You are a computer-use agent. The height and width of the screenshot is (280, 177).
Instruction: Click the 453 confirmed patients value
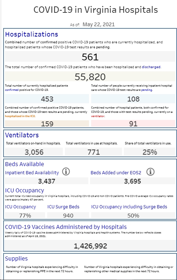click(x=47, y=99)
